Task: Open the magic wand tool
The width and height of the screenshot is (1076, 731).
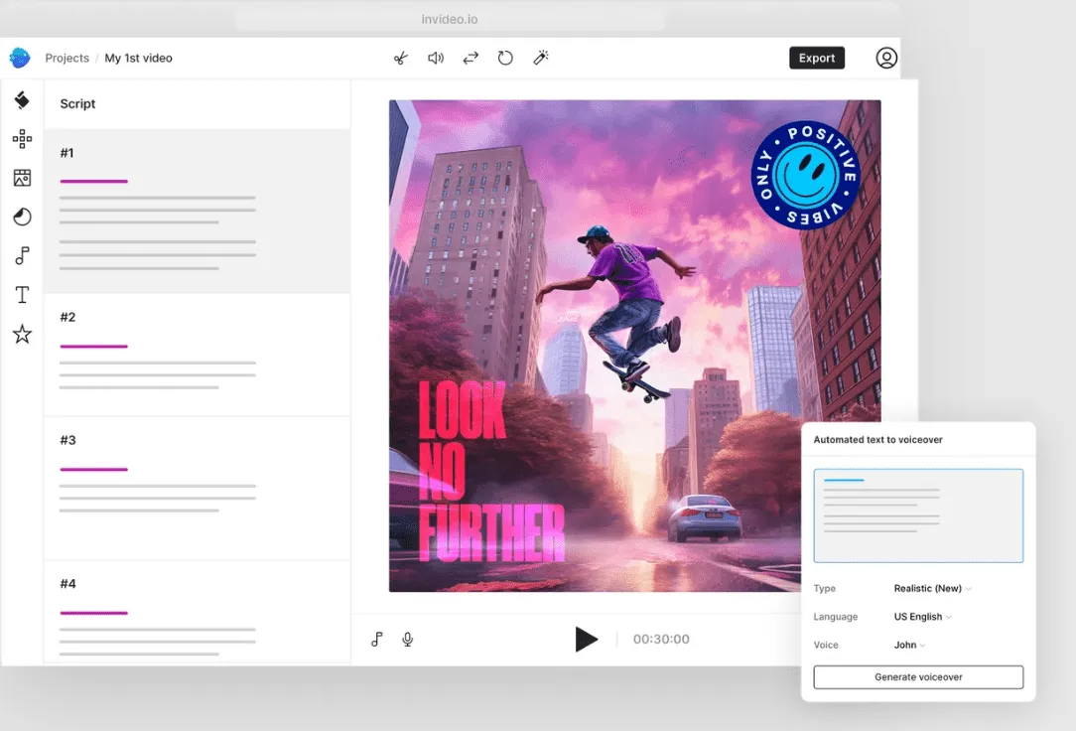Action: tap(541, 58)
